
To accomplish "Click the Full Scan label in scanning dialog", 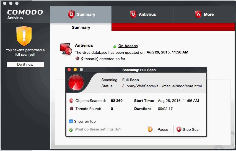I will pyautogui.click(x=131, y=80).
